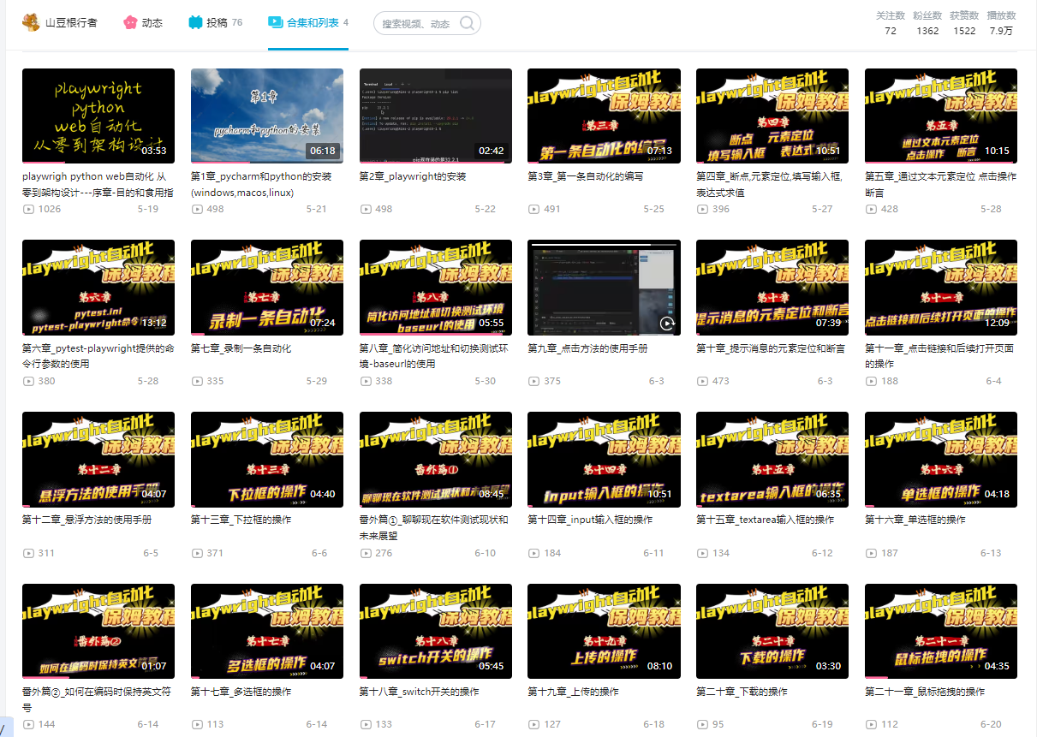This screenshot has width=1037, height=737.
Task: Click title link 第十八章_switch开关的操作
Action: point(420,692)
